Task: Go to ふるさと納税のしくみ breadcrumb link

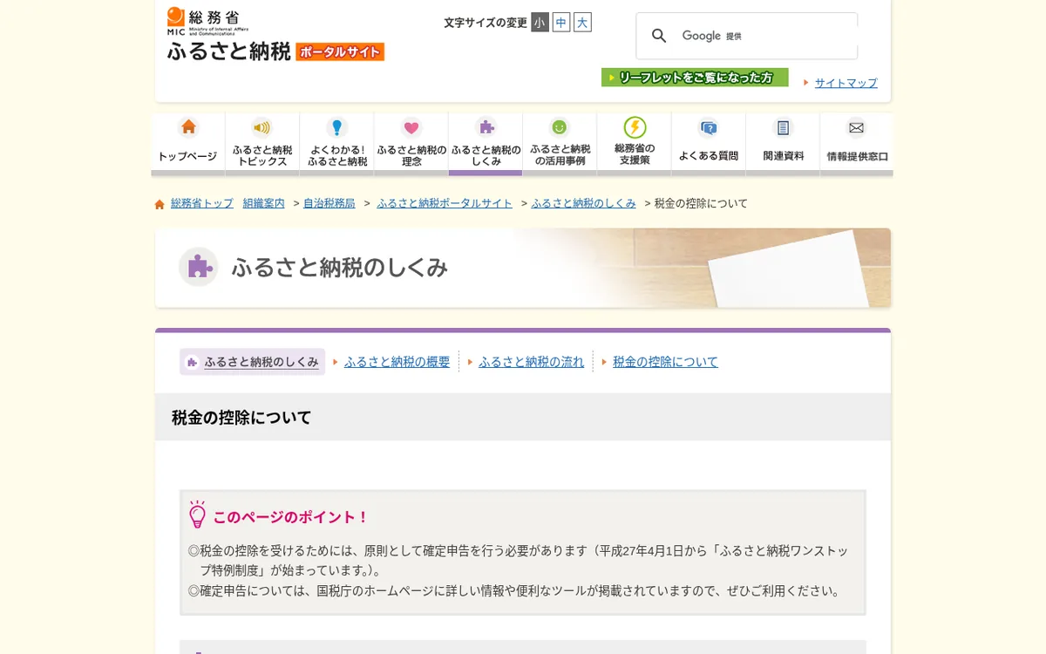Action: 583,203
